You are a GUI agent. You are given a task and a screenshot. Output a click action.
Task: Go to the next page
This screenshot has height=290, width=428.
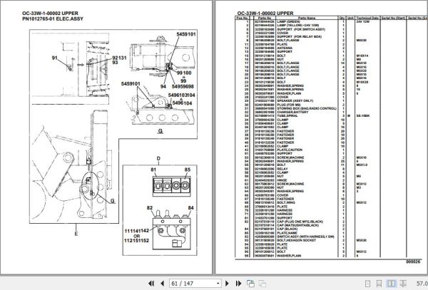(227, 284)
